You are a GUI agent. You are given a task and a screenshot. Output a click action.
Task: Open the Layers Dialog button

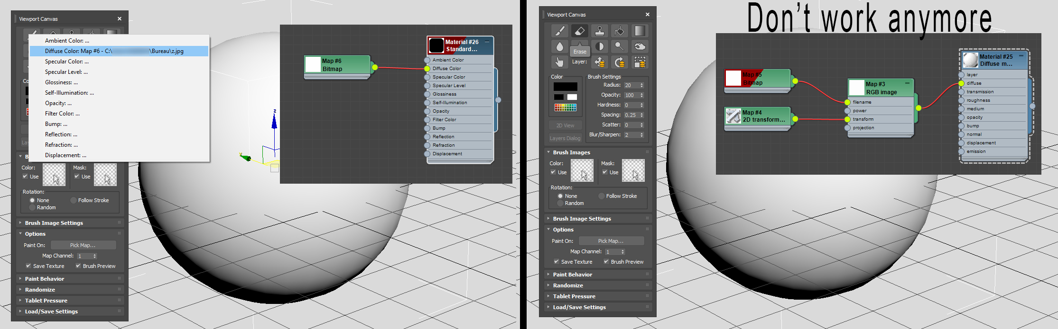[x=566, y=138]
